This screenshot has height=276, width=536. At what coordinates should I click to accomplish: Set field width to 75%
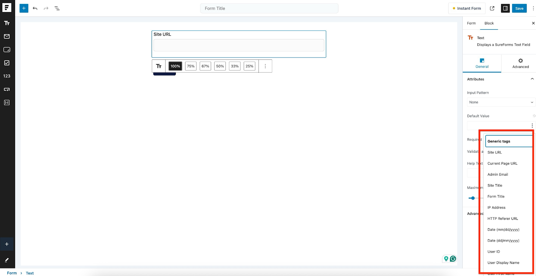[x=191, y=66]
